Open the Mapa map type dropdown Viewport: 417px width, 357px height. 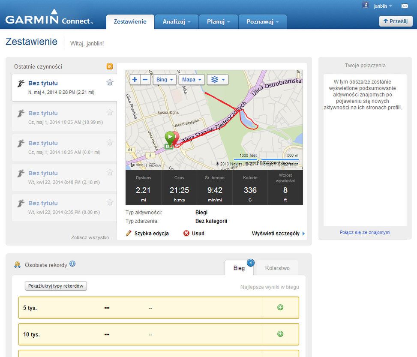coord(192,80)
